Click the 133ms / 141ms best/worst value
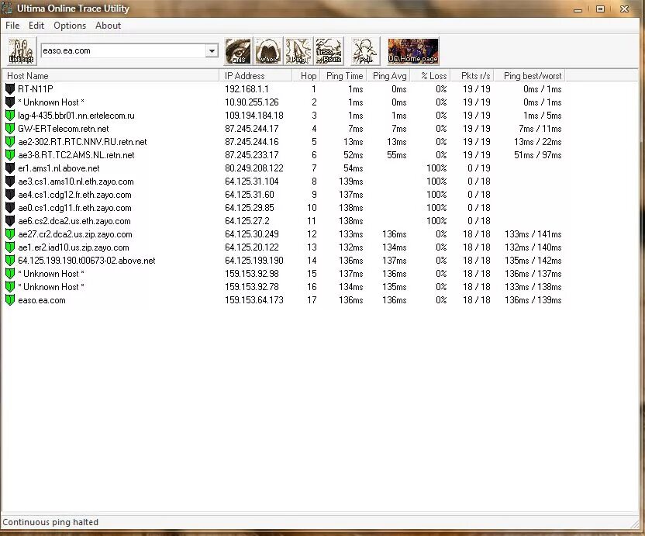The height and width of the screenshot is (536, 645). coord(533,233)
